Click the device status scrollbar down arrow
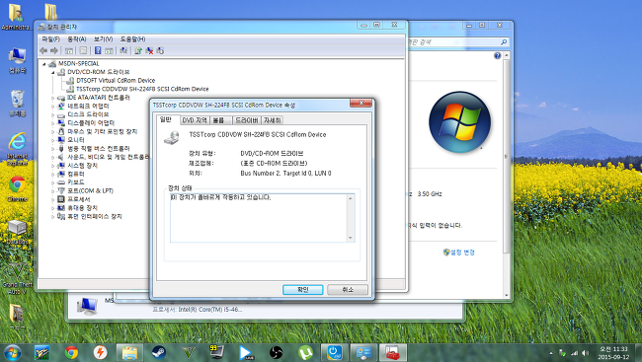This screenshot has width=642, height=362. point(350,238)
